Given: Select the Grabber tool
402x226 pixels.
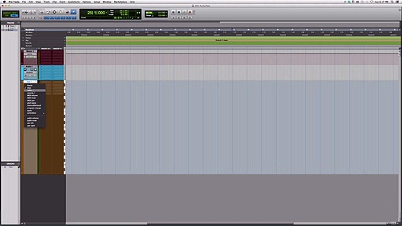Looking at the screenshot, I should point(61,12).
